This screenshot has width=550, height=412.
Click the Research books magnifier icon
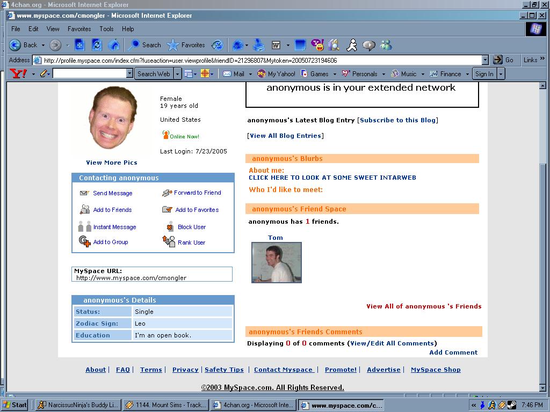[334, 45]
